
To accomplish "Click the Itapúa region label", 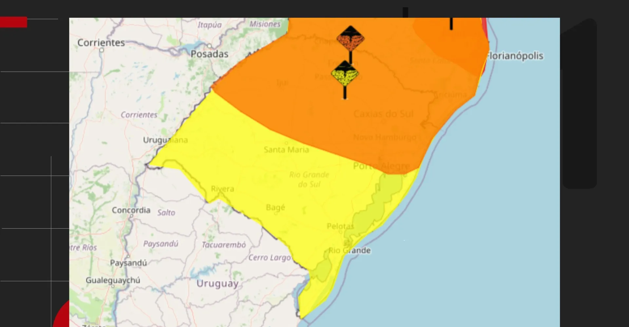I will (209, 25).
